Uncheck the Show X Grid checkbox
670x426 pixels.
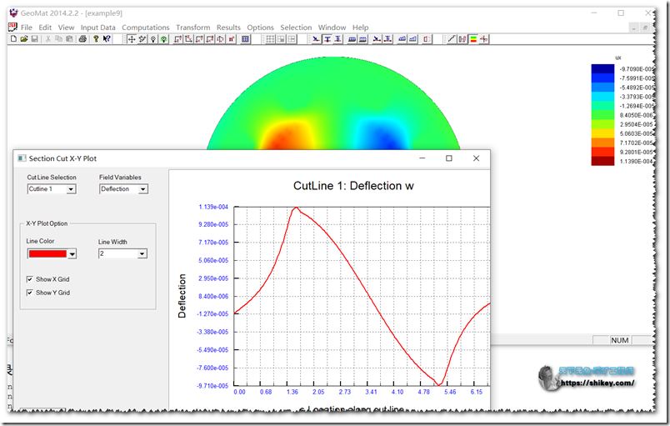tap(31, 279)
